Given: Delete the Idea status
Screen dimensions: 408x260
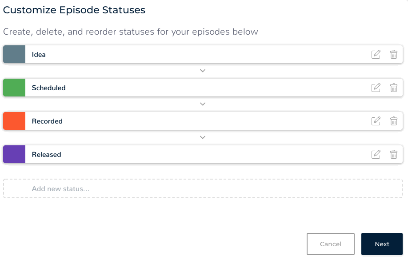Looking at the screenshot, I should point(394,54).
